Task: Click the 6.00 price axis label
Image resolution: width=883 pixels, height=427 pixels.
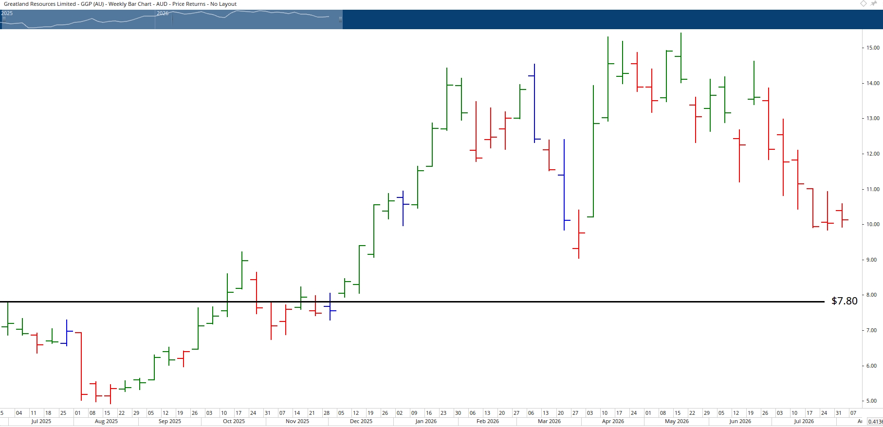Action: click(x=871, y=366)
